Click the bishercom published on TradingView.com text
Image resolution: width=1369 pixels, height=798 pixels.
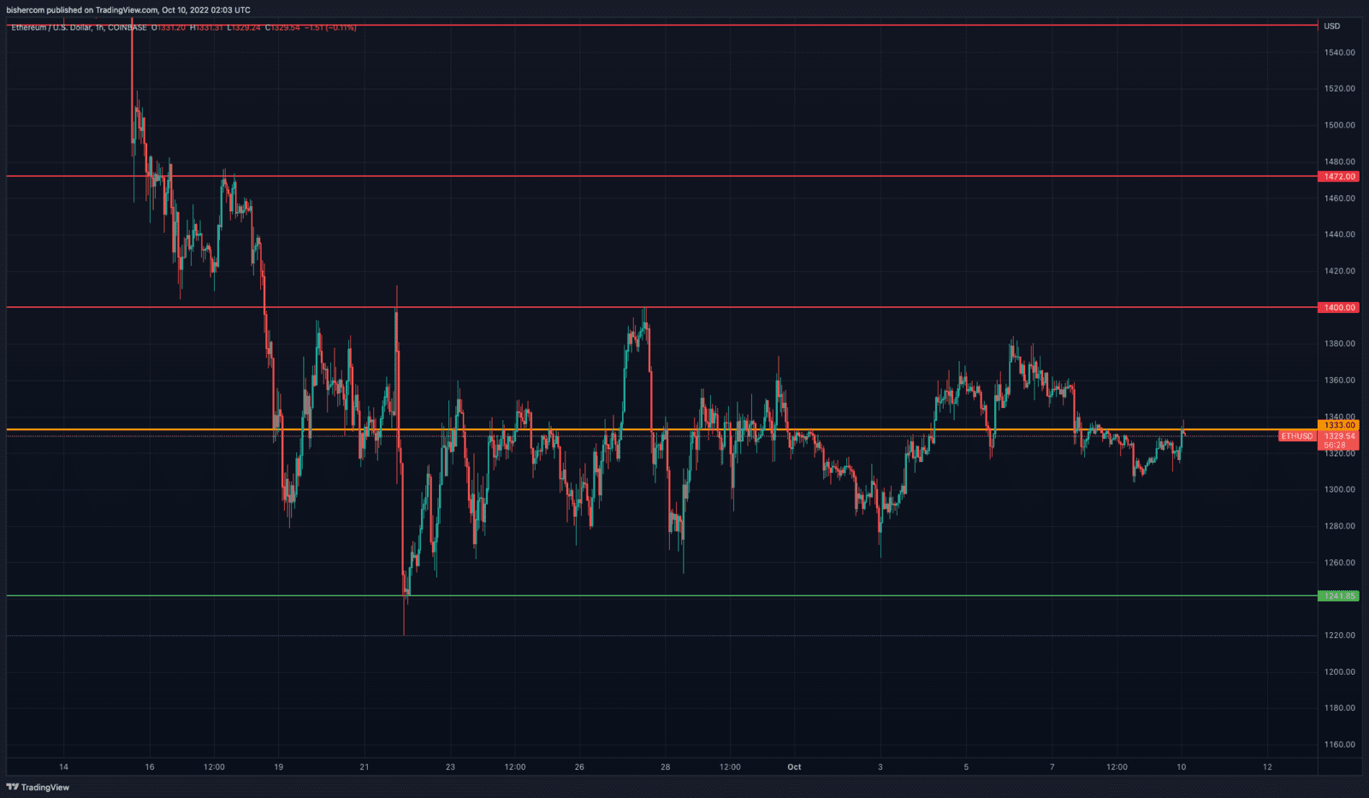128,10
